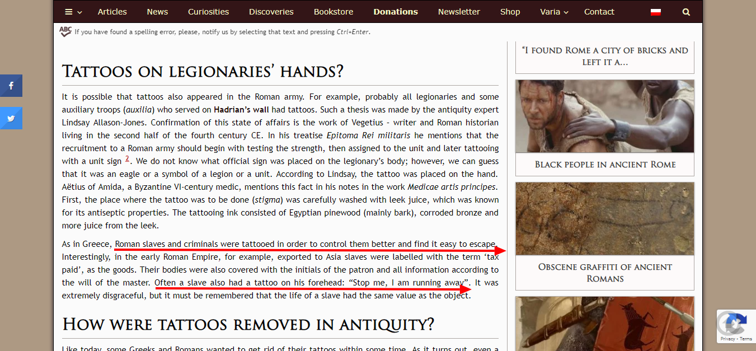
Task: Open 'Obscene graffiti of ancient Romans' link
Action: [x=605, y=273]
